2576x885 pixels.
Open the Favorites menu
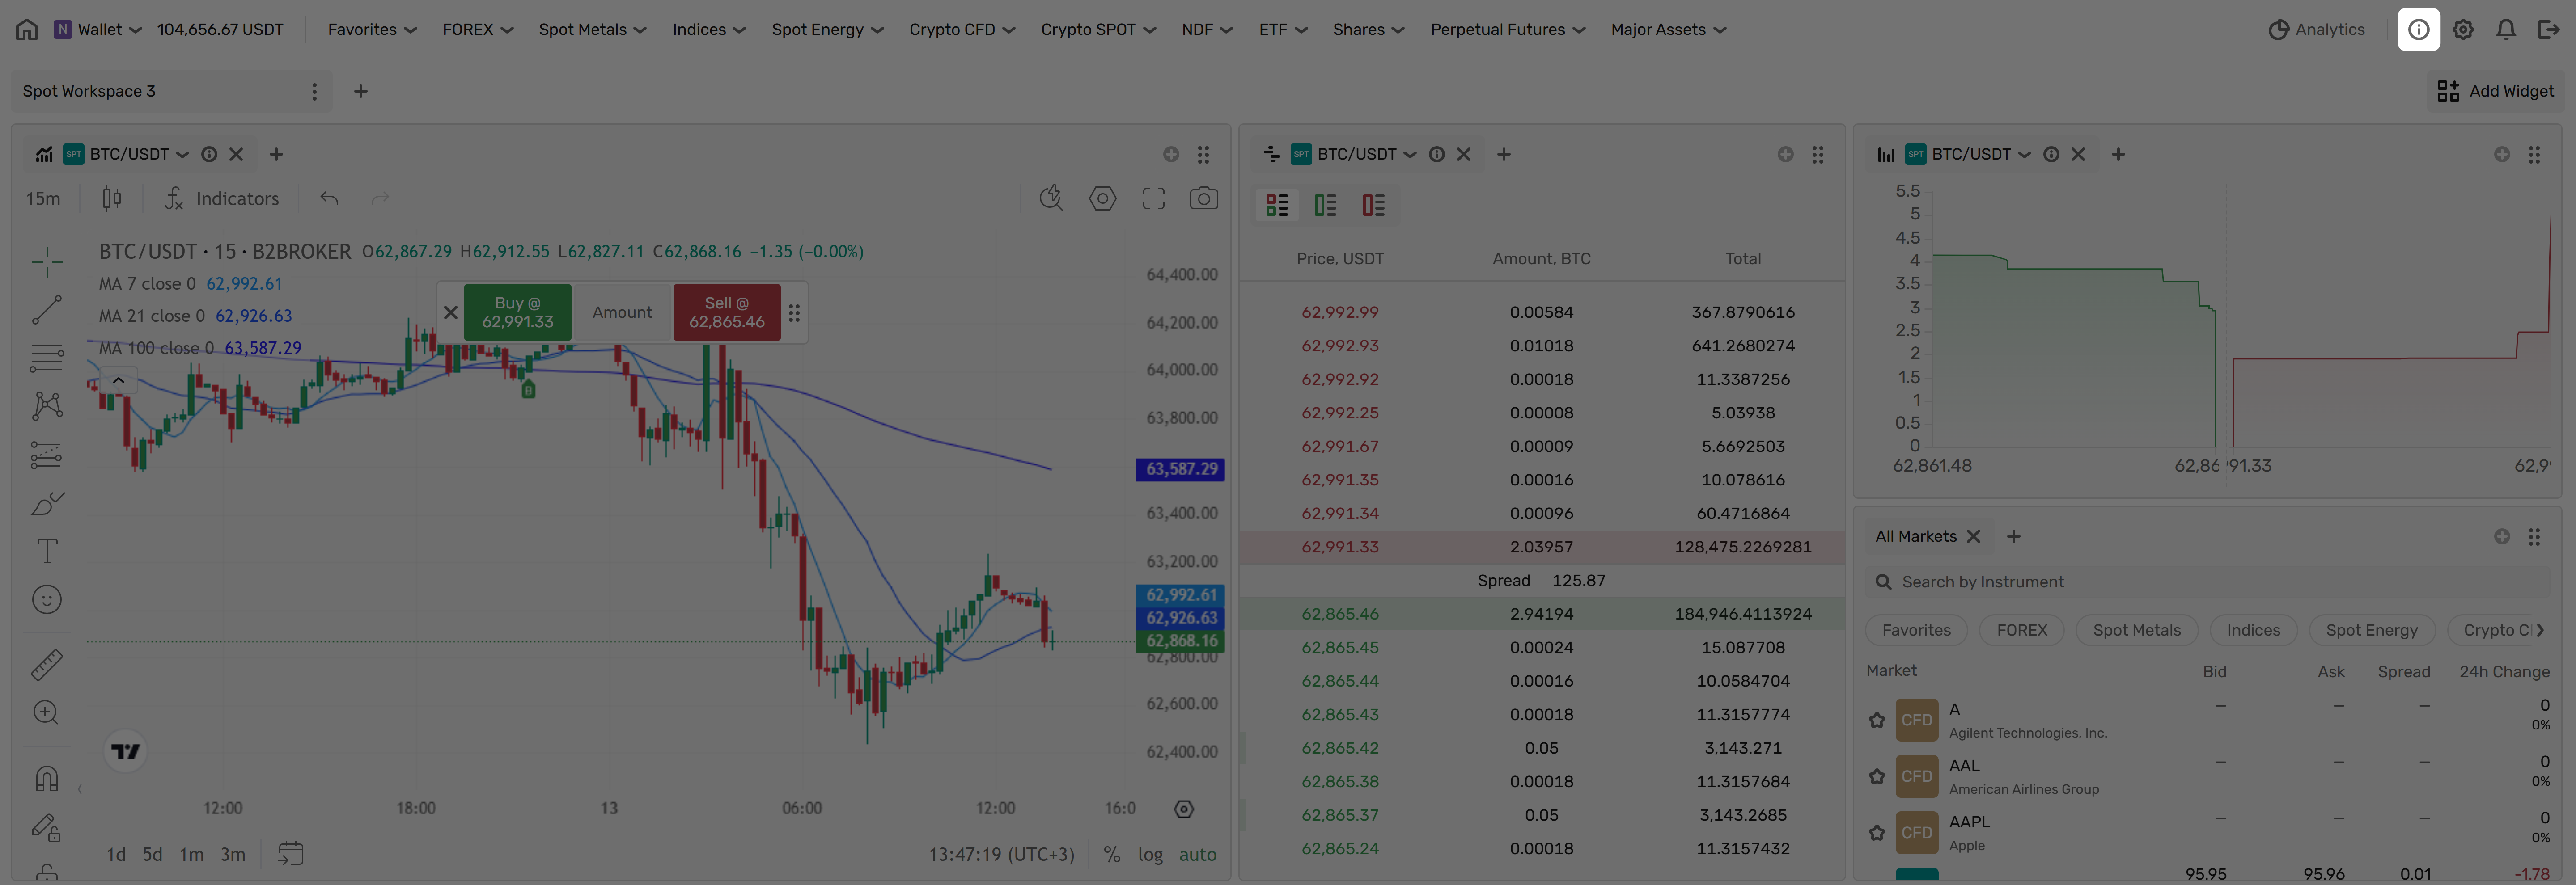pyautogui.click(x=372, y=29)
